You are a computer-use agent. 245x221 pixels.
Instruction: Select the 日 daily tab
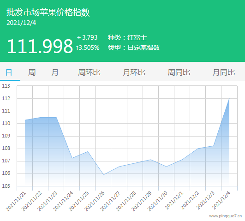(x=9, y=72)
